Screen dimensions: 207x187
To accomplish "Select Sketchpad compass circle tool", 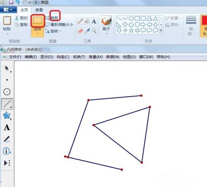I will pyautogui.click(x=7, y=92).
